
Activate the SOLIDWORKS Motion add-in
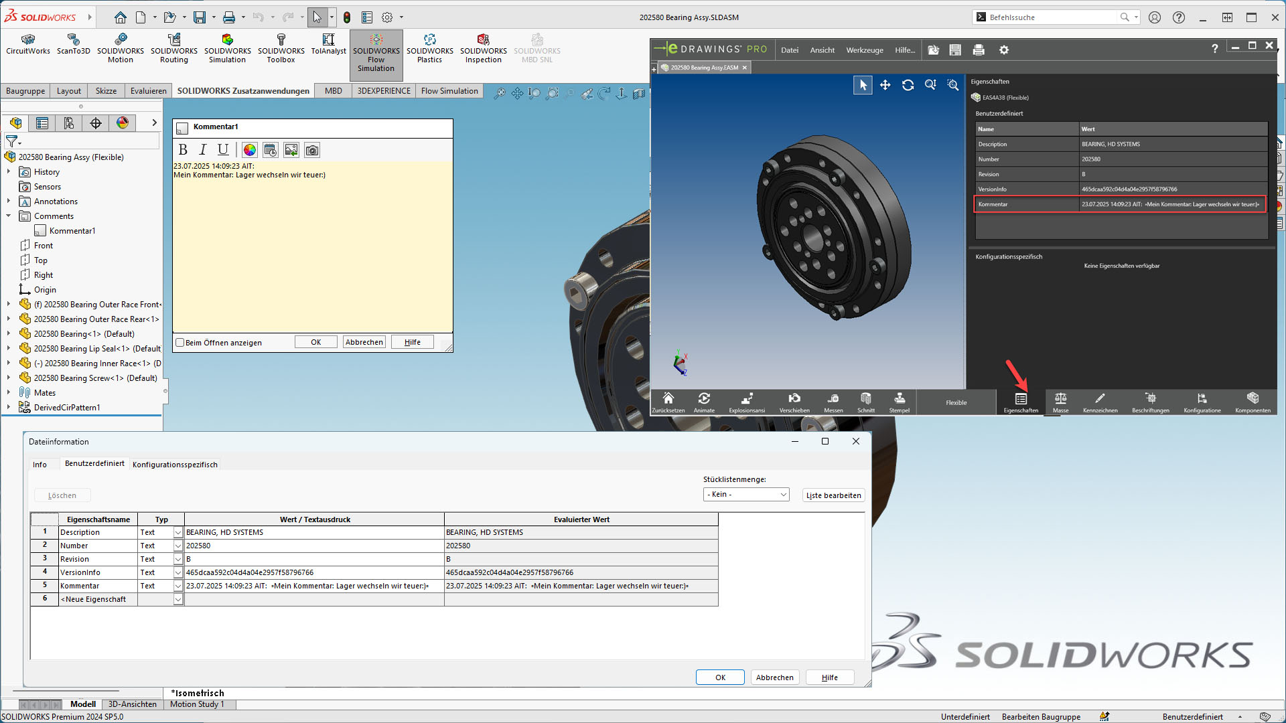tap(121, 49)
